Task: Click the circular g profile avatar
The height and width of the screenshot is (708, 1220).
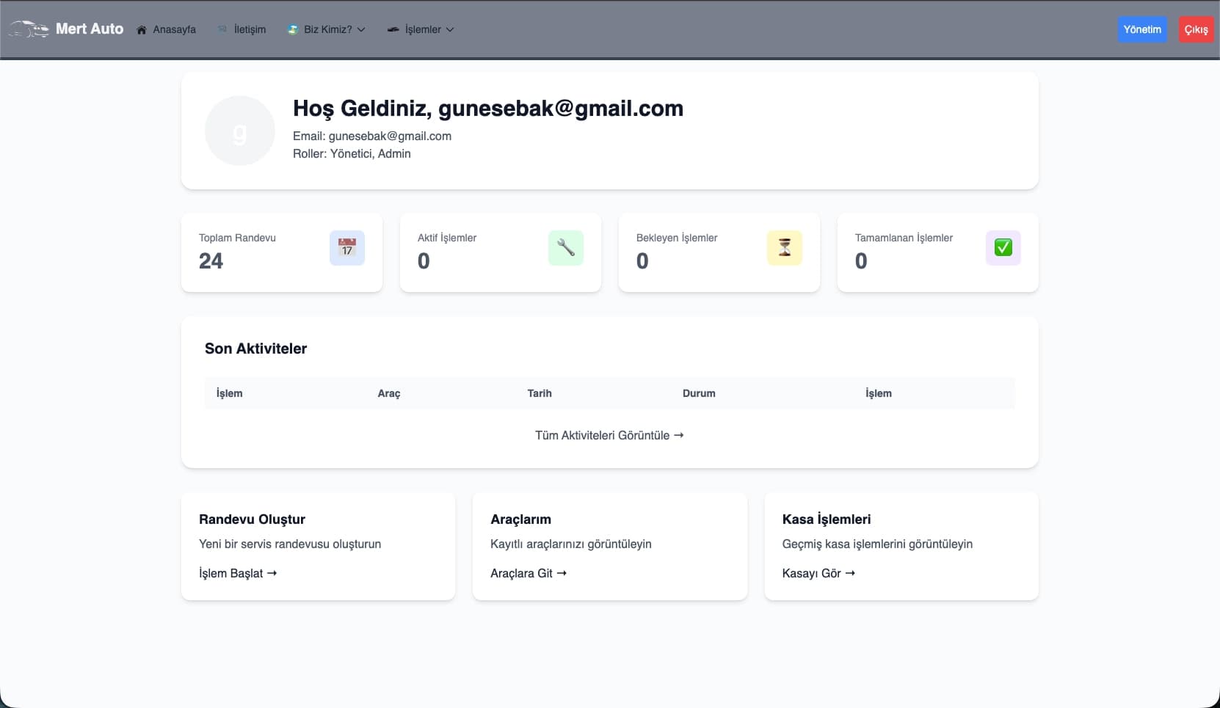Action: point(240,130)
